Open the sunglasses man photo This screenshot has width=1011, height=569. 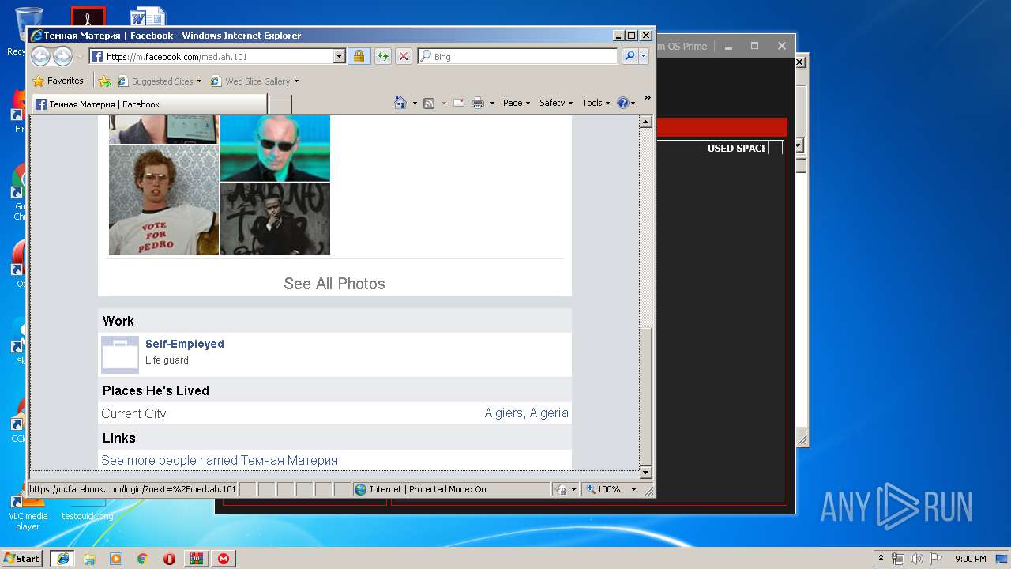[275, 148]
